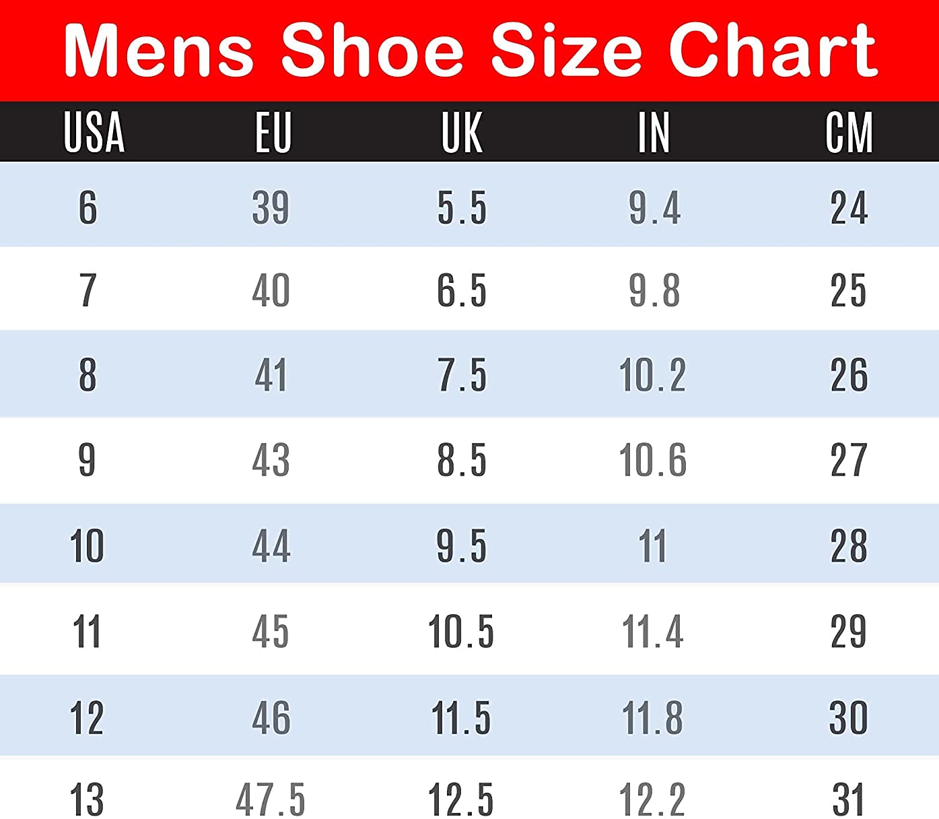Select the 9.4 inches cell
This screenshot has width=939, height=819.
coord(654,207)
